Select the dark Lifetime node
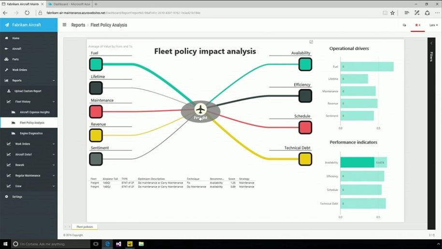Screen dimensions: 442x249 point(96,88)
